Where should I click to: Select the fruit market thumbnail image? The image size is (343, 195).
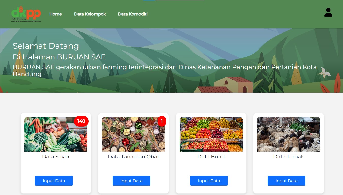coord(211,134)
